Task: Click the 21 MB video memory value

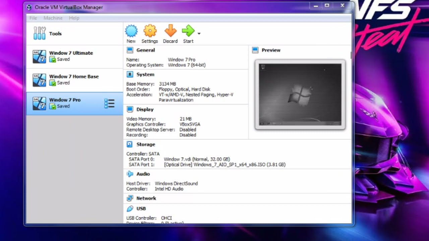Action: pos(186,119)
